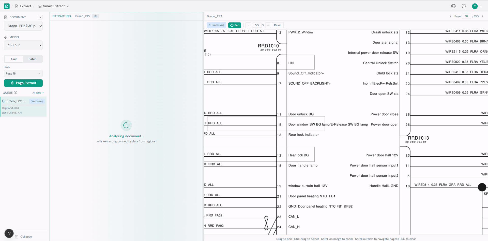Click the page number input field

point(466,16)
